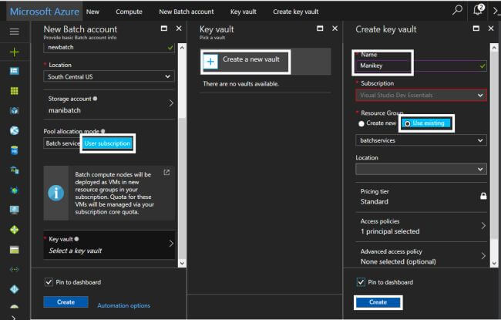Click the Microsoft Azure logo
501x320 pixels.
coord(45,12)
